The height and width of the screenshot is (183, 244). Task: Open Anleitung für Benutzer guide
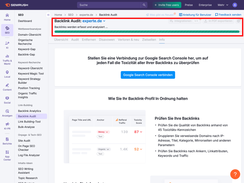(195, 15)
